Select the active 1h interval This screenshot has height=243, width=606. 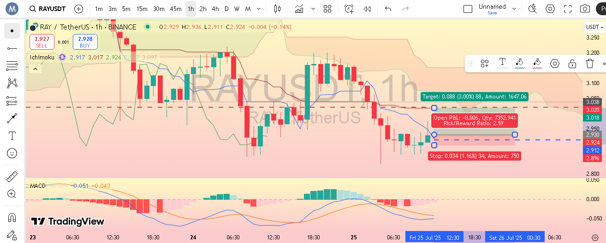[190, 9]
